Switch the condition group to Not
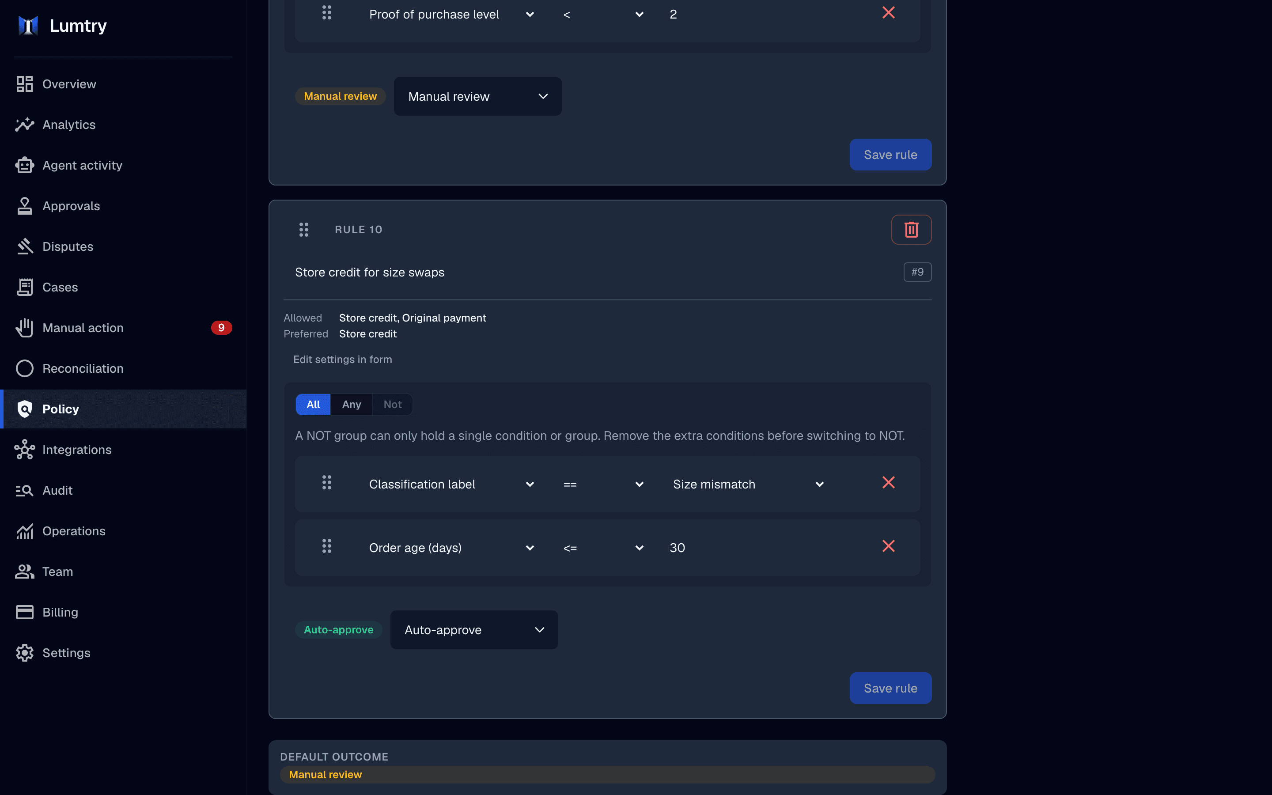Viewport: 1272px width, 795px height. (x=392, y=404)
